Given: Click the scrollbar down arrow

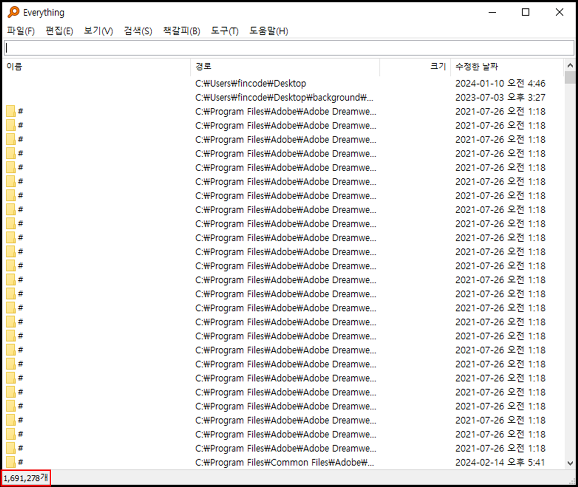Looking at the screenshot, I should (x=569, y=464).
